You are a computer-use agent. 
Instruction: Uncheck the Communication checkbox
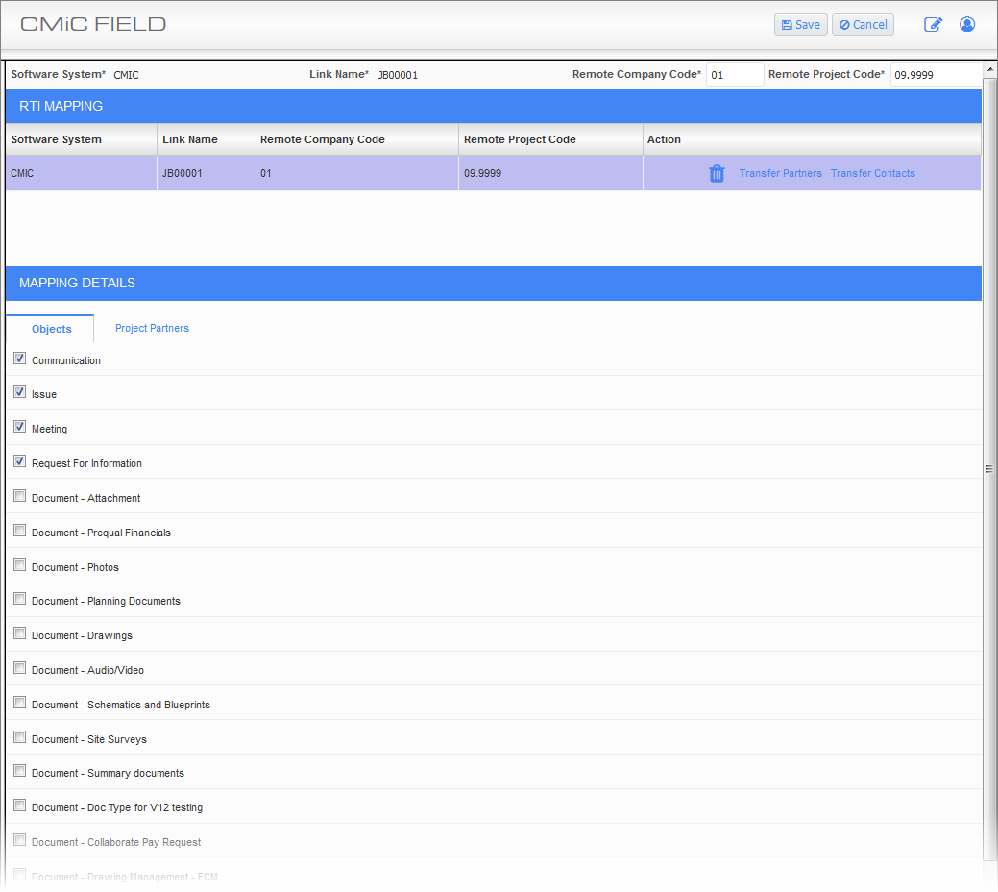(x=20, y=359)
